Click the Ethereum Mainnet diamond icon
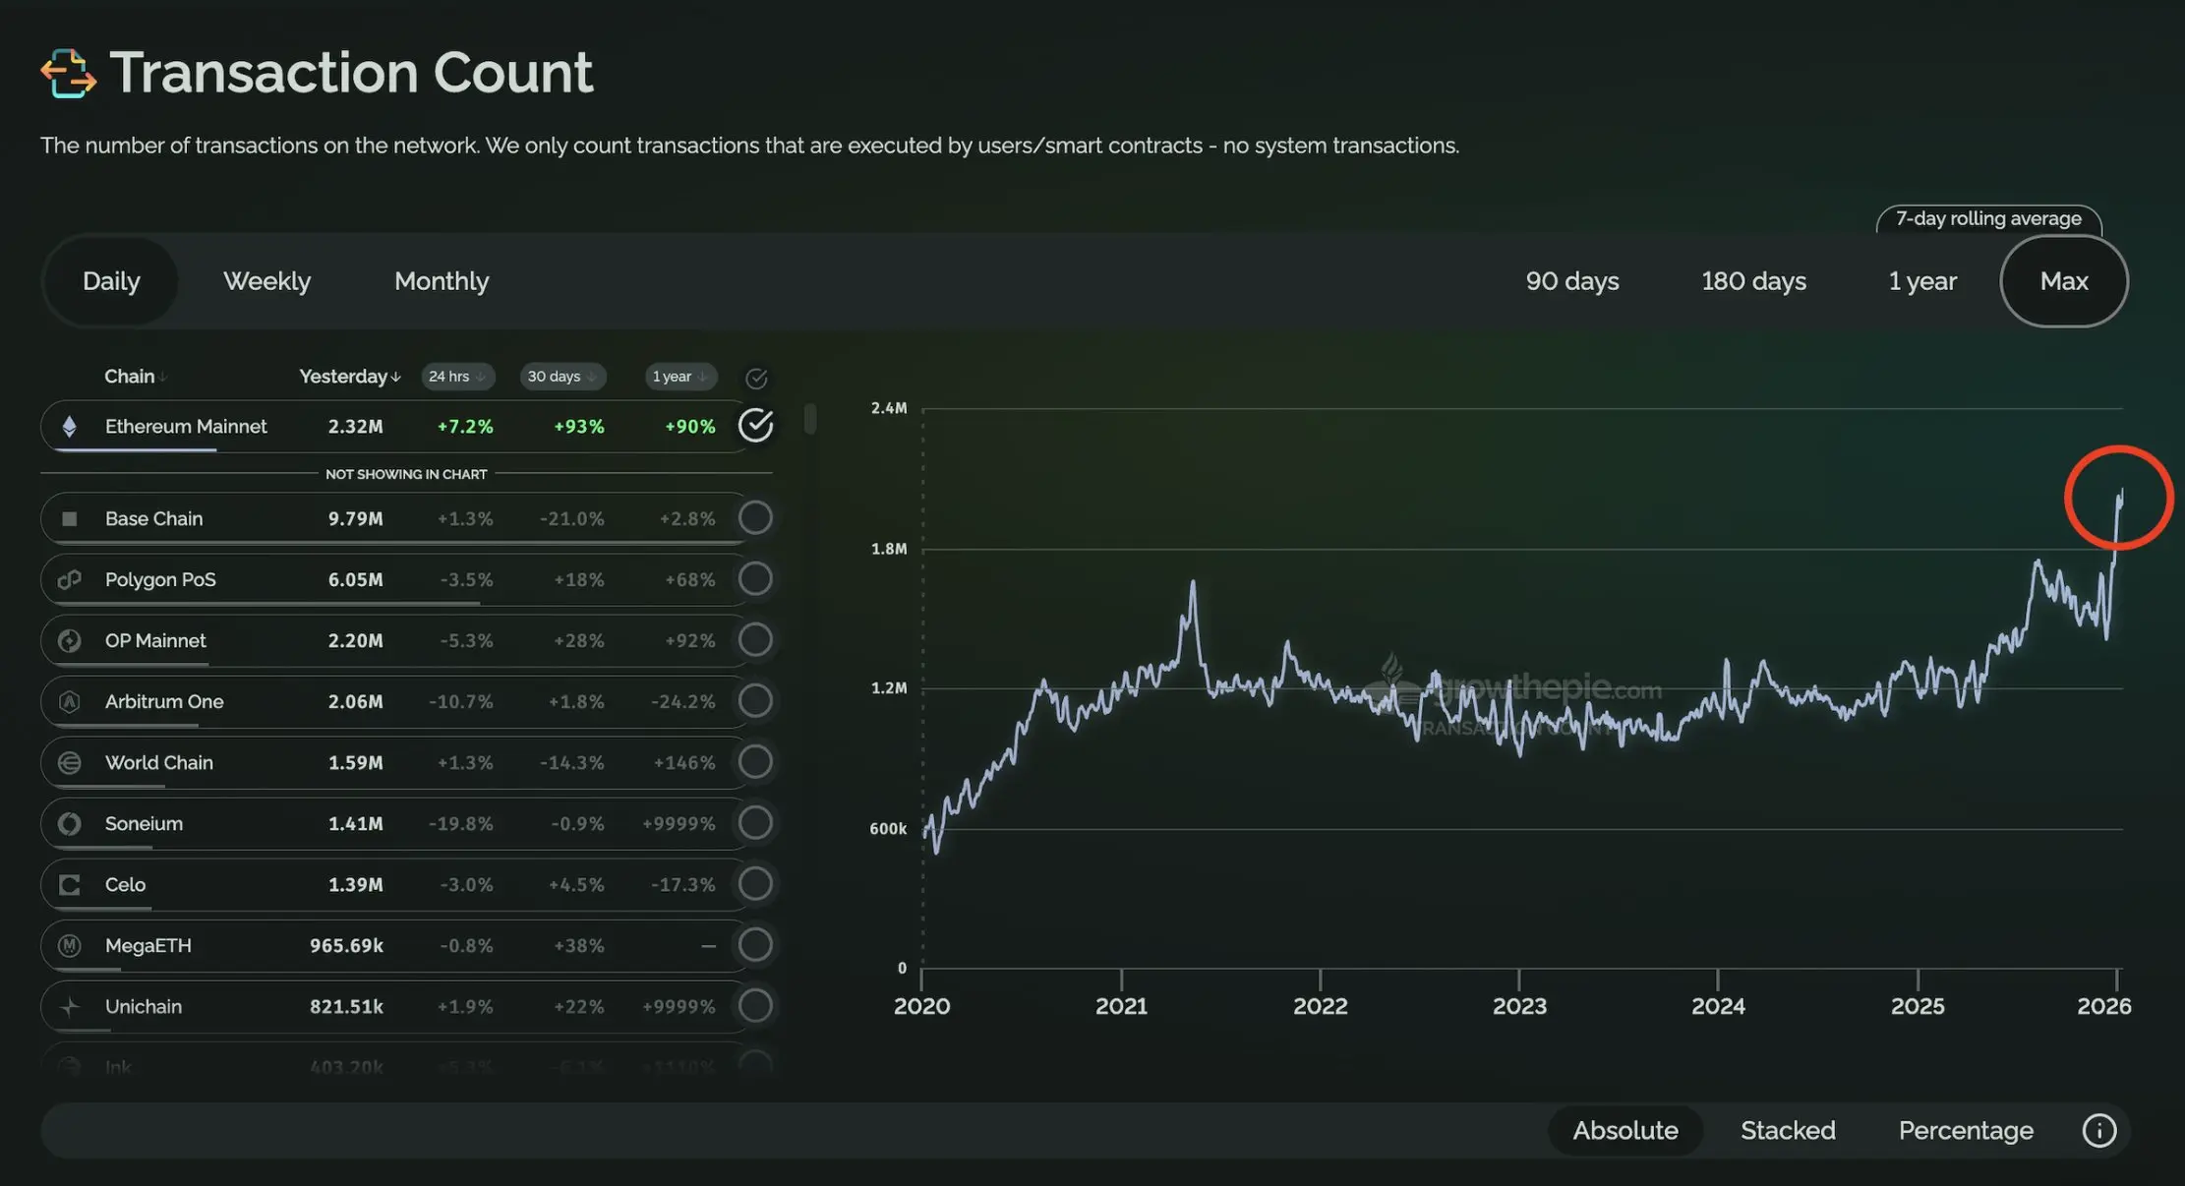The image size is (2185, 1186). click(x=70, y=427)
